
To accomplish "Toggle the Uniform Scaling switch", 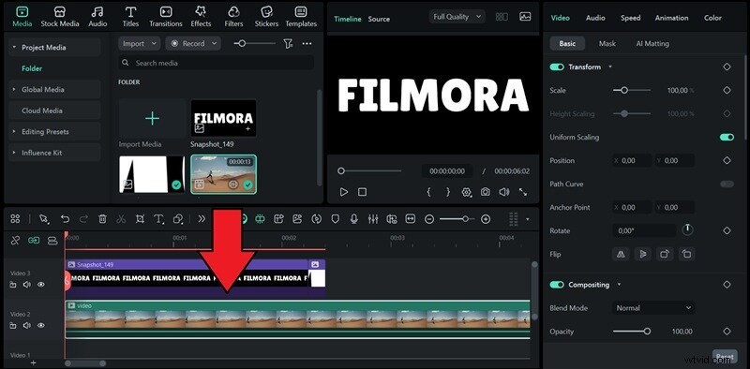I will point(727,137).
